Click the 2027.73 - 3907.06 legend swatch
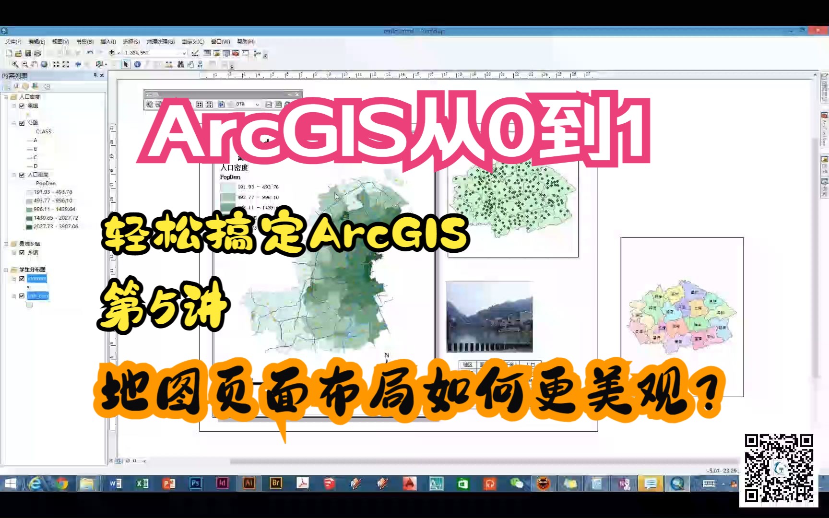The width and height of the screenshot is (829, 518). [29, 227]
